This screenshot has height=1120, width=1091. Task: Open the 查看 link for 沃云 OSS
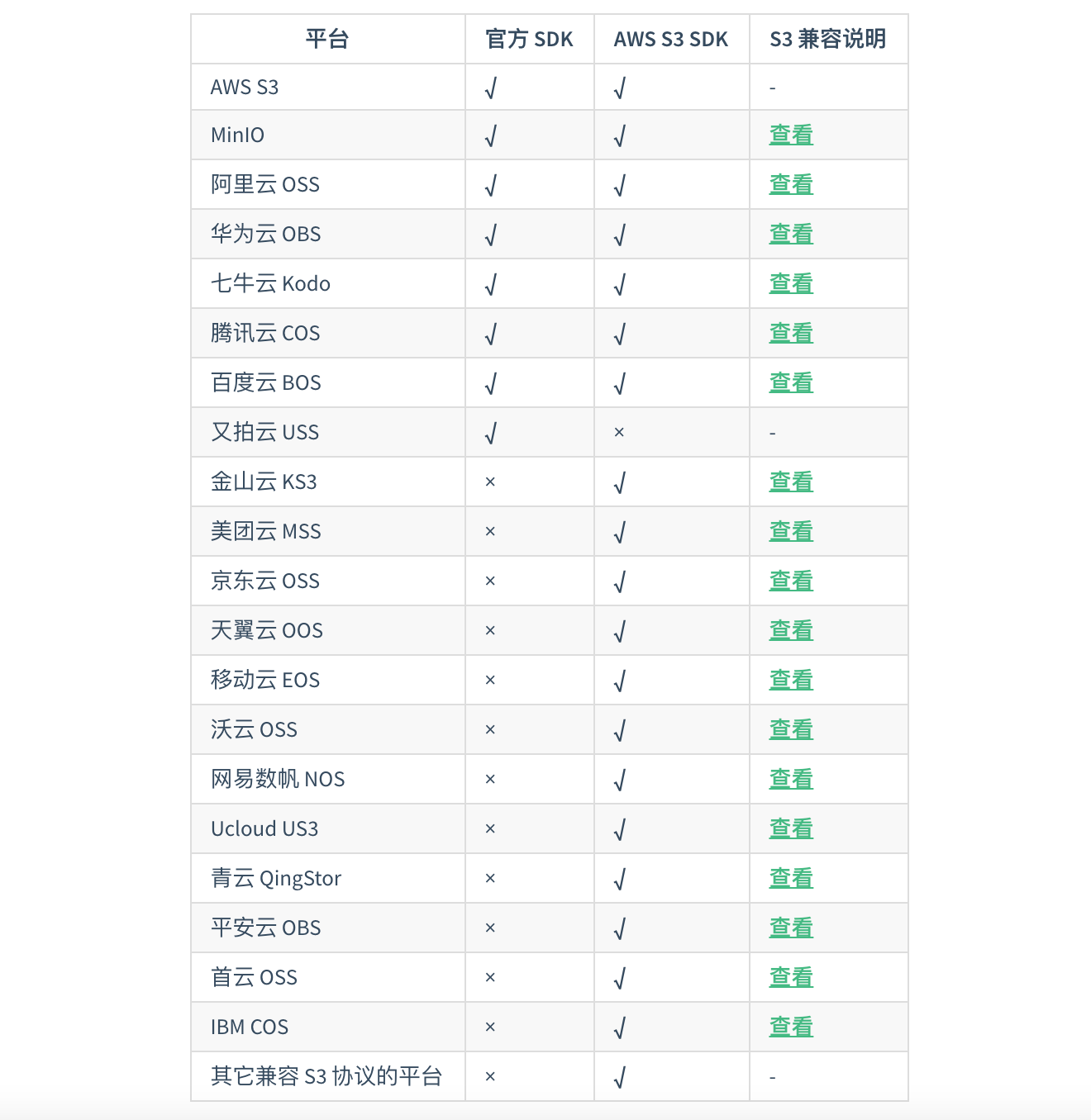(791, 729)
